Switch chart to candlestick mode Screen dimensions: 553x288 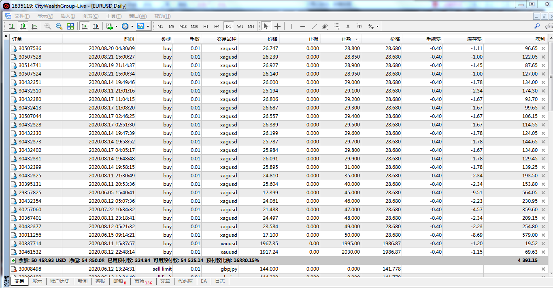click(x=23, y=26)
